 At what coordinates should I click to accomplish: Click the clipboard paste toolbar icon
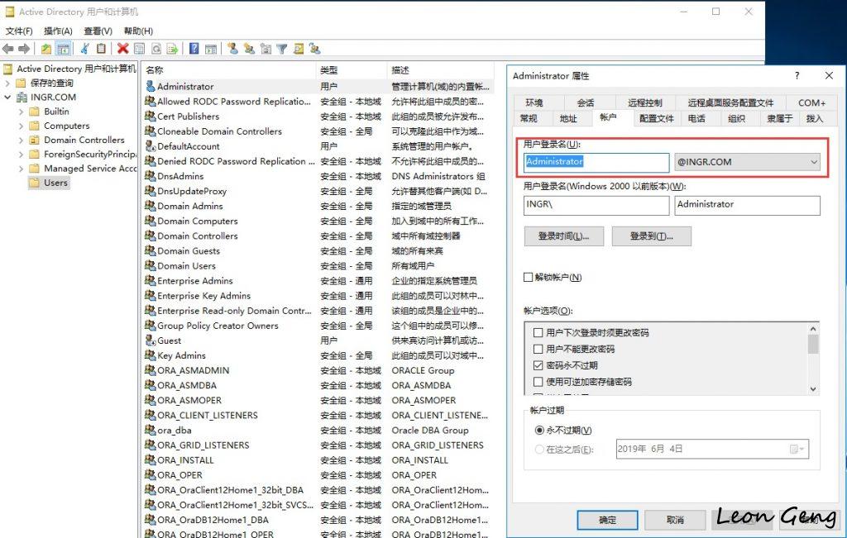tap(101, 49)
